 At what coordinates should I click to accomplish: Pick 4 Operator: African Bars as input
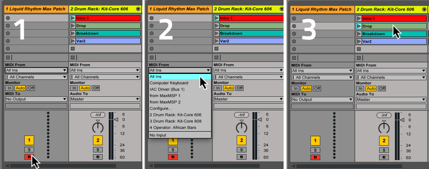(180, 127)
